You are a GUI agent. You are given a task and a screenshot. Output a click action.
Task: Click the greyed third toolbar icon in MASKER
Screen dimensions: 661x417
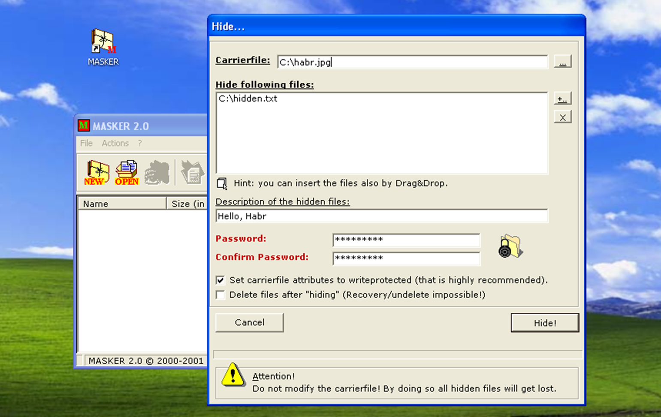click(157, 172)
